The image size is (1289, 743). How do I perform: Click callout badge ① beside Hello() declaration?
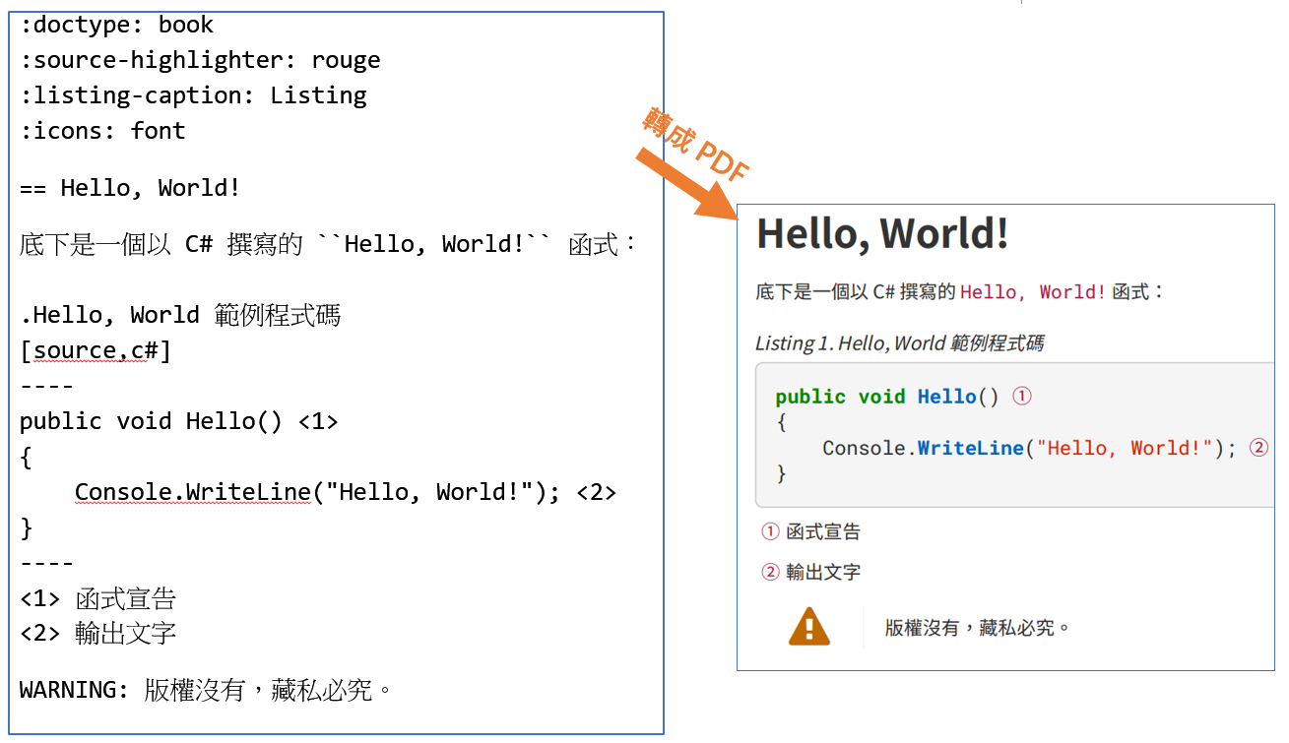[1021, 397]
